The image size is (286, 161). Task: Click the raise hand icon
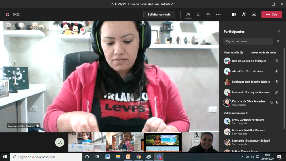[x=208, y=15]
